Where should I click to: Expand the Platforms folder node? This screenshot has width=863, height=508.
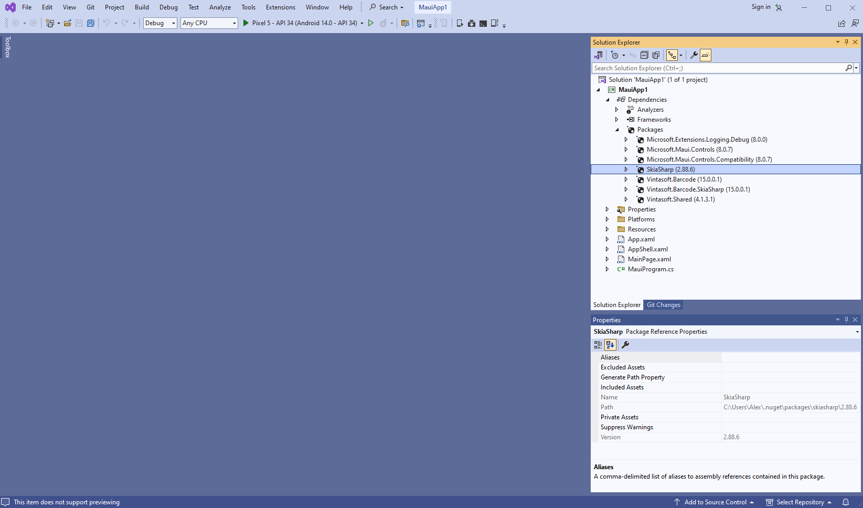point(608,219)
